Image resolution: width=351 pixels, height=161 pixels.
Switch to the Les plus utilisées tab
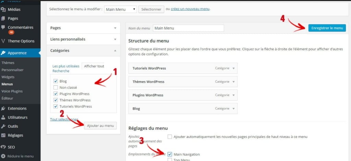(x=66, y=66)
